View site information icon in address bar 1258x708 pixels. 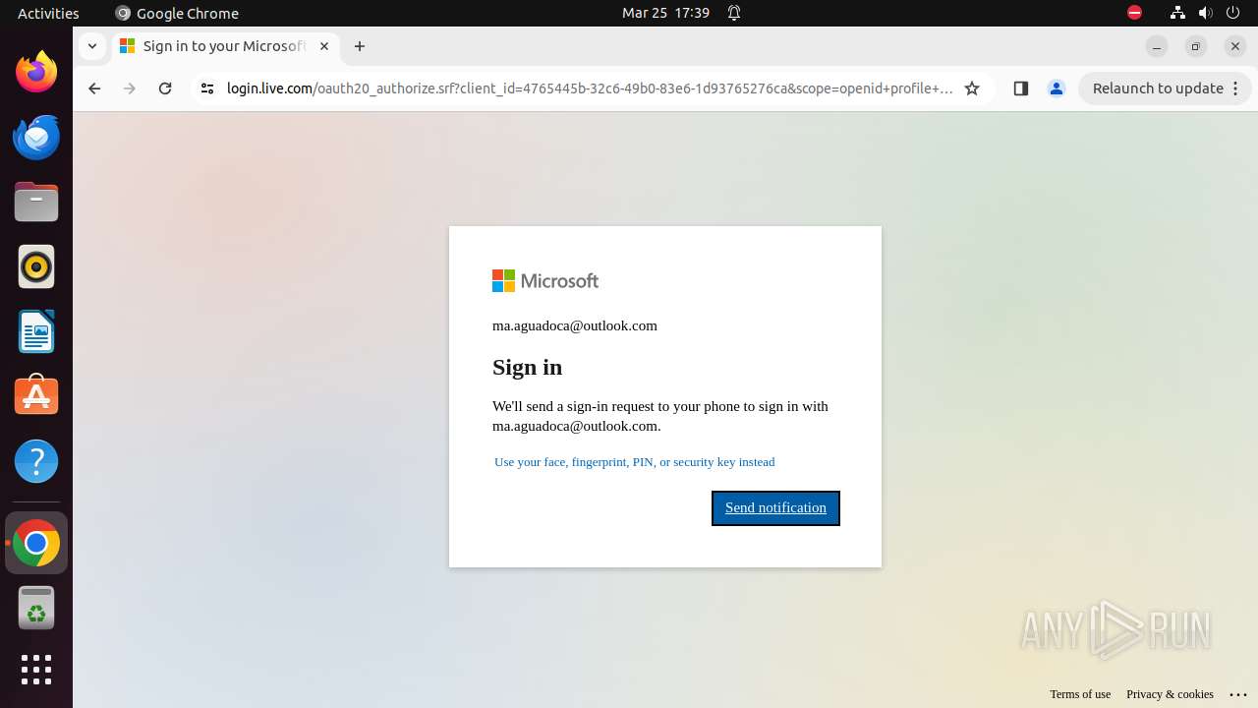pos(206,88)
